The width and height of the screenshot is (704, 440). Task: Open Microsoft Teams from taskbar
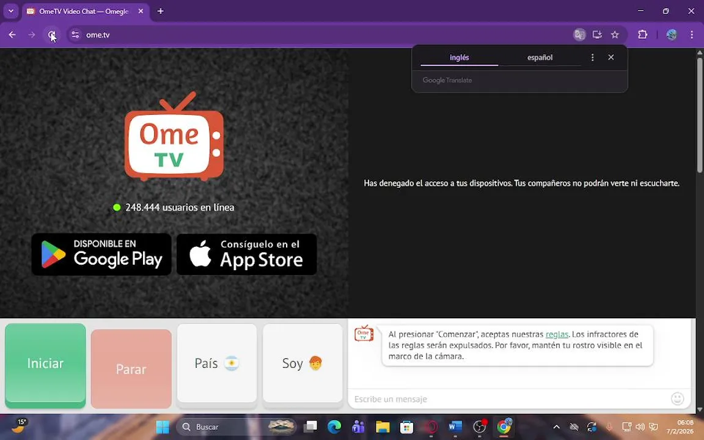(358, 427)
